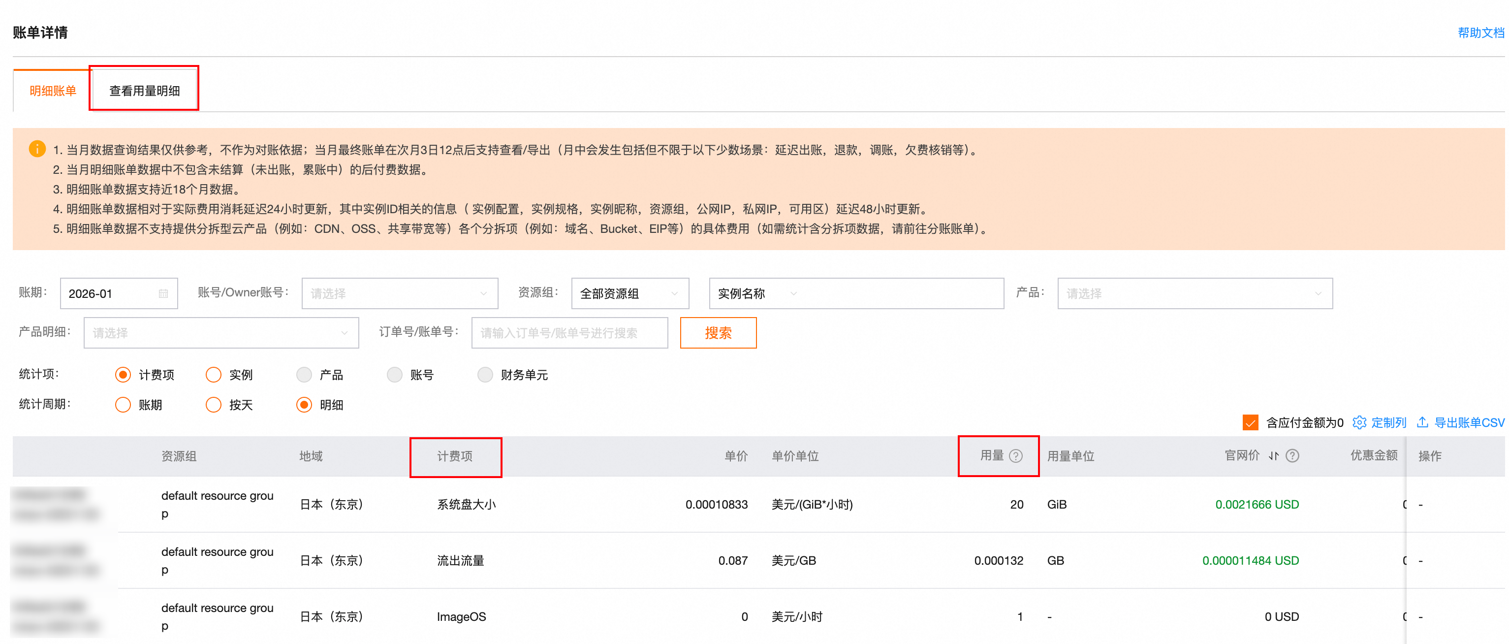Expand the 产品明细 dropdown

pos(221,333)
